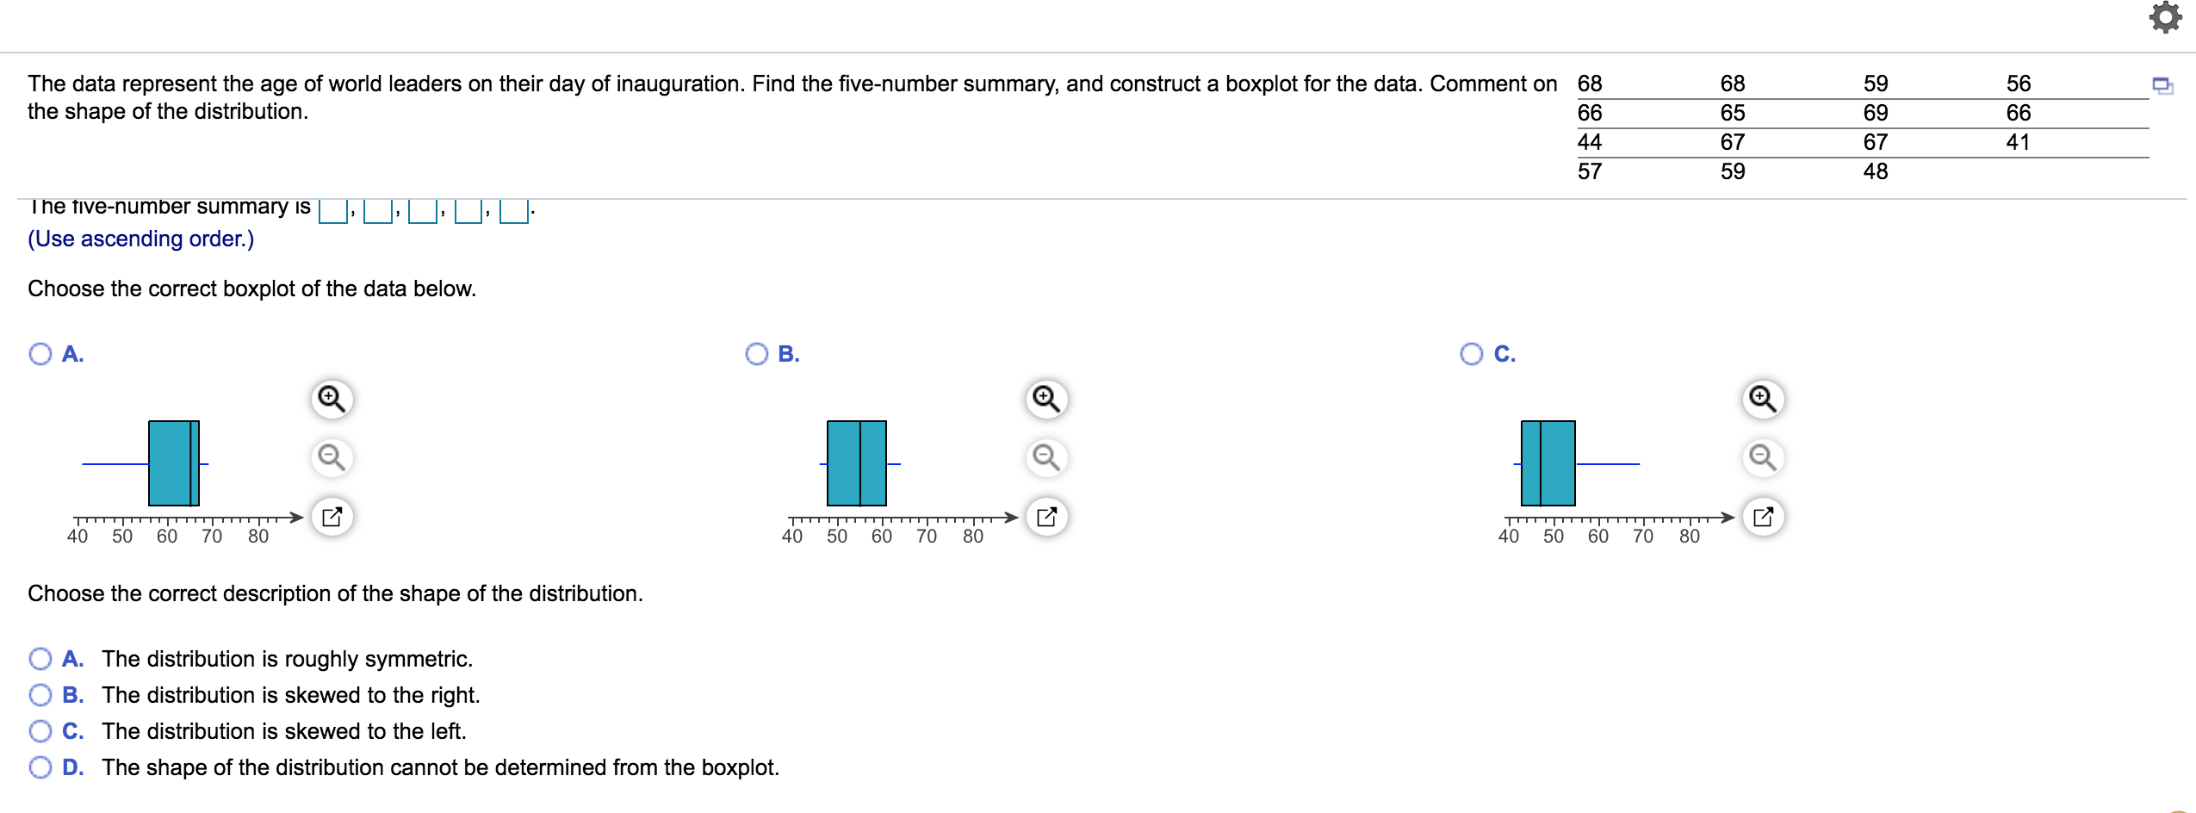Open boxplot B in larger view
The width and height of the screenshot is (2196, 813).
(x=1045, y=515)
